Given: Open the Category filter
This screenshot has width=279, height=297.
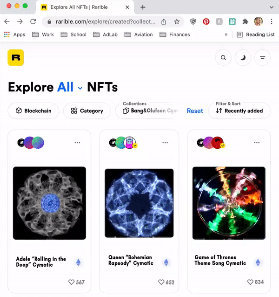Looking at the screenshot, I should pyautogui.click(x=87, y=111).
